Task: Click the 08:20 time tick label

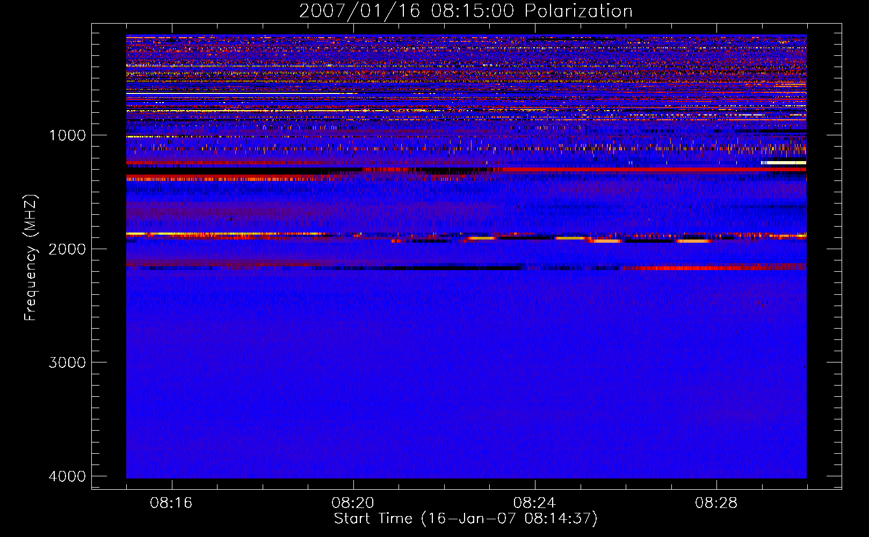Action: pyautogui.click(x=353, y=503)
